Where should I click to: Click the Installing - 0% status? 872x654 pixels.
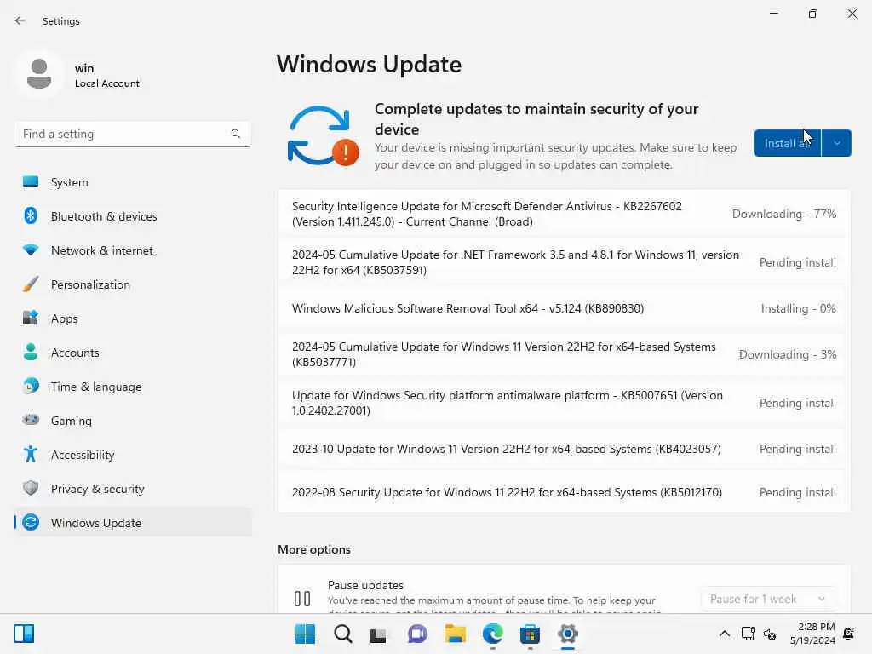tap(799, 308)
